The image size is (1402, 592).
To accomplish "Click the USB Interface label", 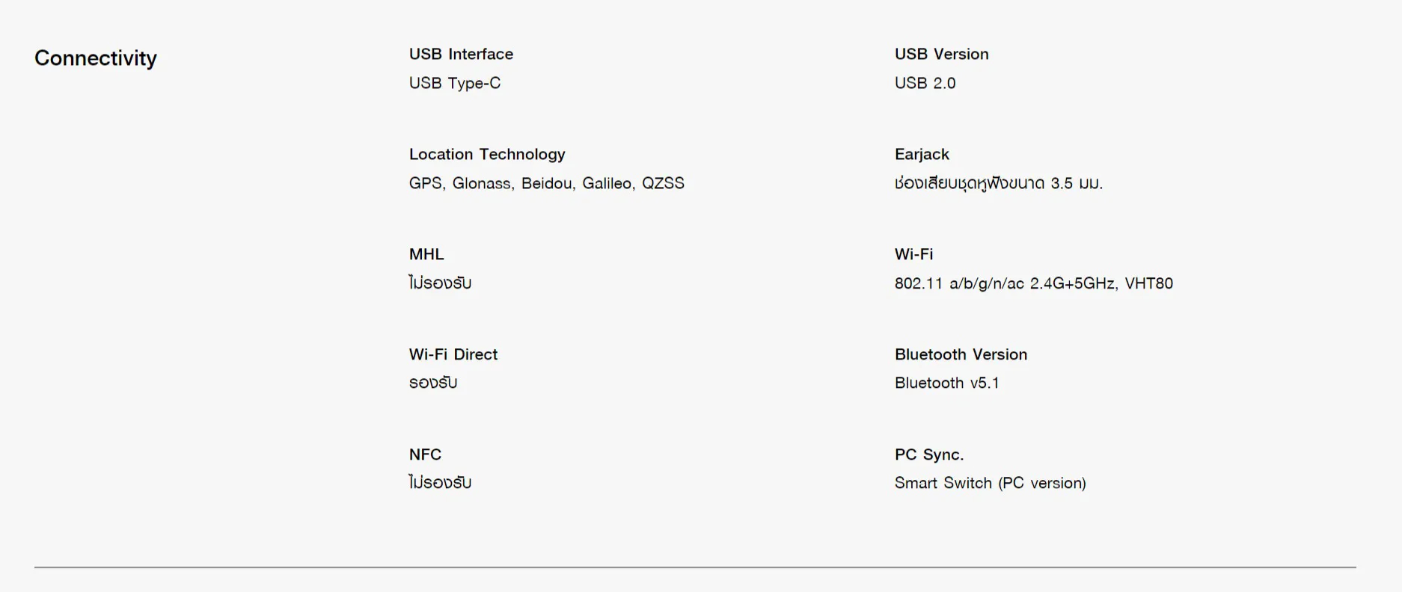I will (x=461, y=54).
